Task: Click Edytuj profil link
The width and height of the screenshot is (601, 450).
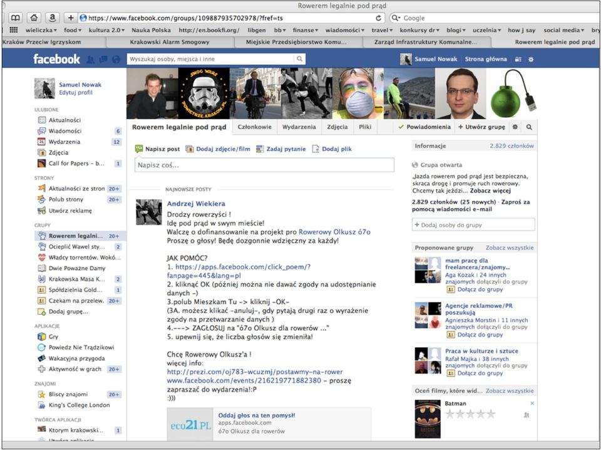Action: coord(76,93)
